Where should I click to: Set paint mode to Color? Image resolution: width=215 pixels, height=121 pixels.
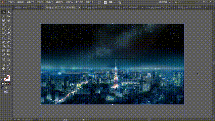3,84
